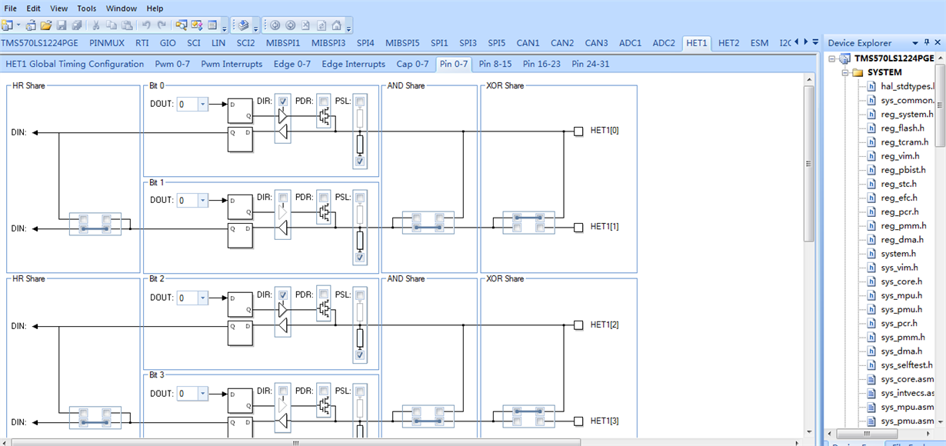Click the Cut scissors toolbar icon
This screenshot has width=946, height=446.
[96, 25]
